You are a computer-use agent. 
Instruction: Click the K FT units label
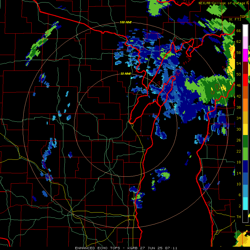point(235,19)
